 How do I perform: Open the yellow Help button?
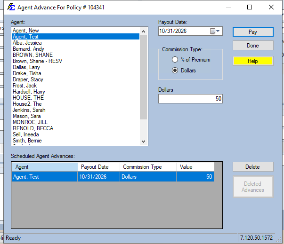pyautogui.click(x=253, y=61)
